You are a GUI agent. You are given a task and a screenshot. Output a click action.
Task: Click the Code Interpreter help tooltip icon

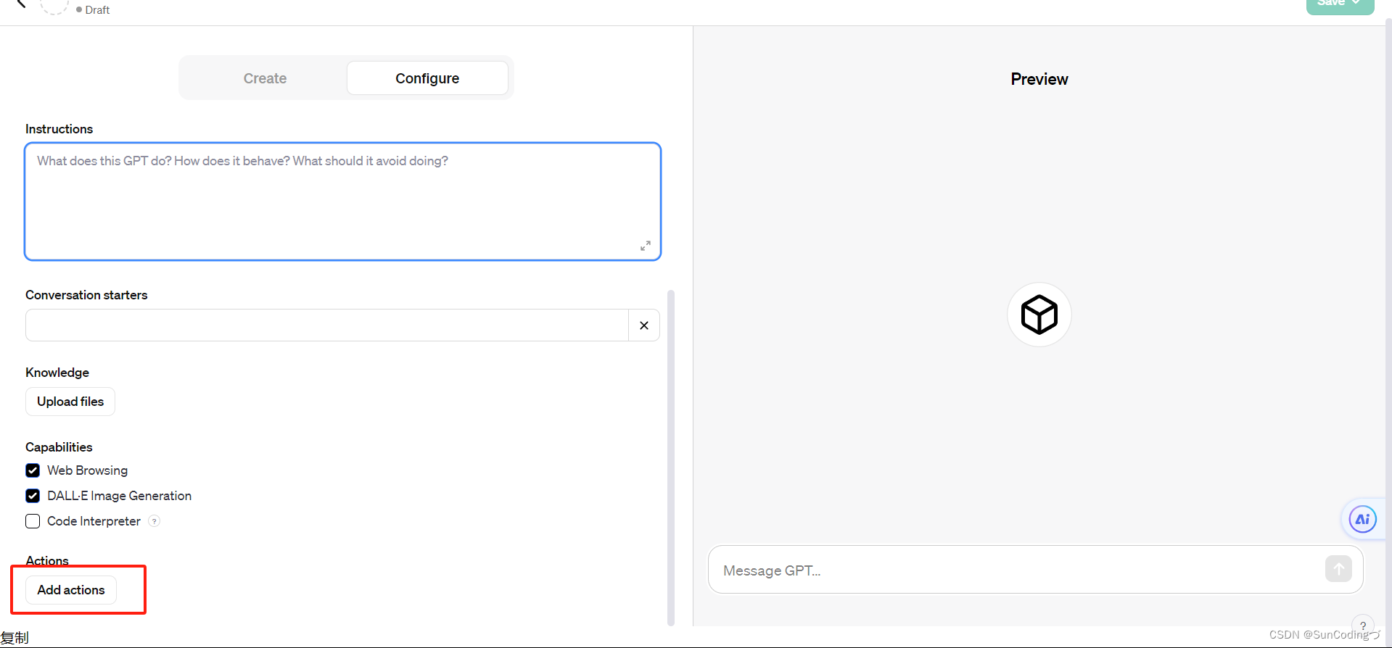[x=154, y=521]
